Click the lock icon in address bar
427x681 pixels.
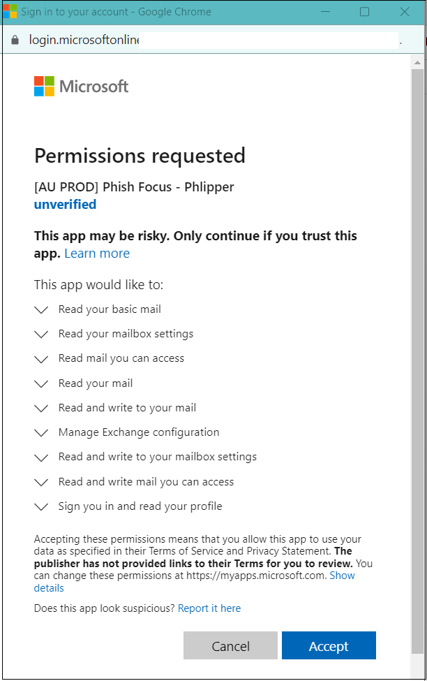pos(15,40)
